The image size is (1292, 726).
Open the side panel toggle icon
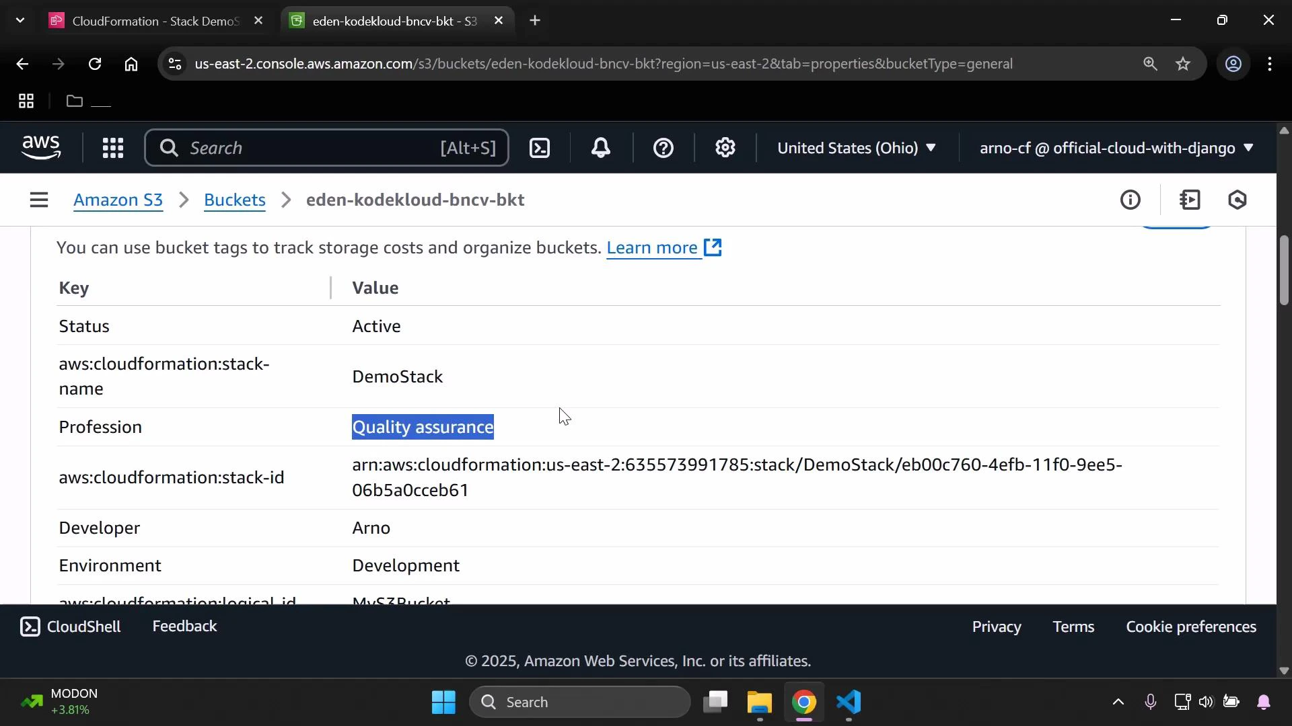pyautogui.click(x=1190, y=200)
